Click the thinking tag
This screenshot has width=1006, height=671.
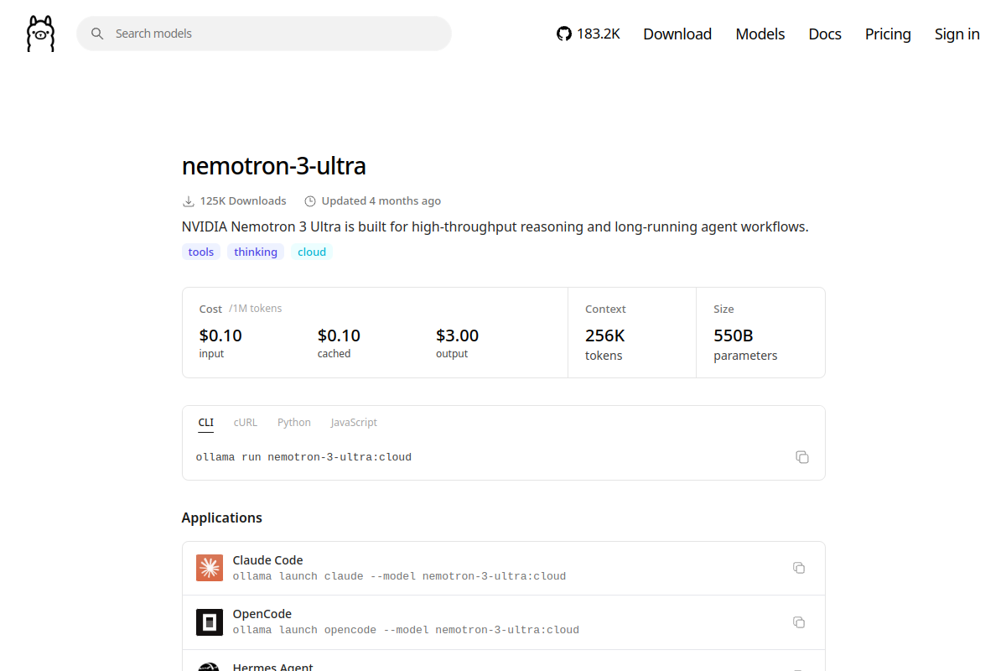point(256,252)
